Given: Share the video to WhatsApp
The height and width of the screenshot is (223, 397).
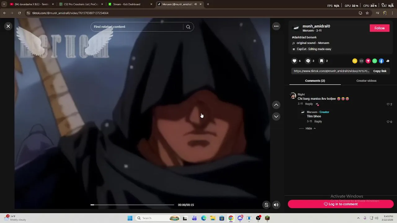Looking at the screenshot, I should 375,61.
